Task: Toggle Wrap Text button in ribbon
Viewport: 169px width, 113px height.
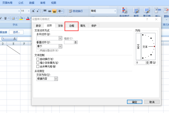Action: (x=76, y=11)
